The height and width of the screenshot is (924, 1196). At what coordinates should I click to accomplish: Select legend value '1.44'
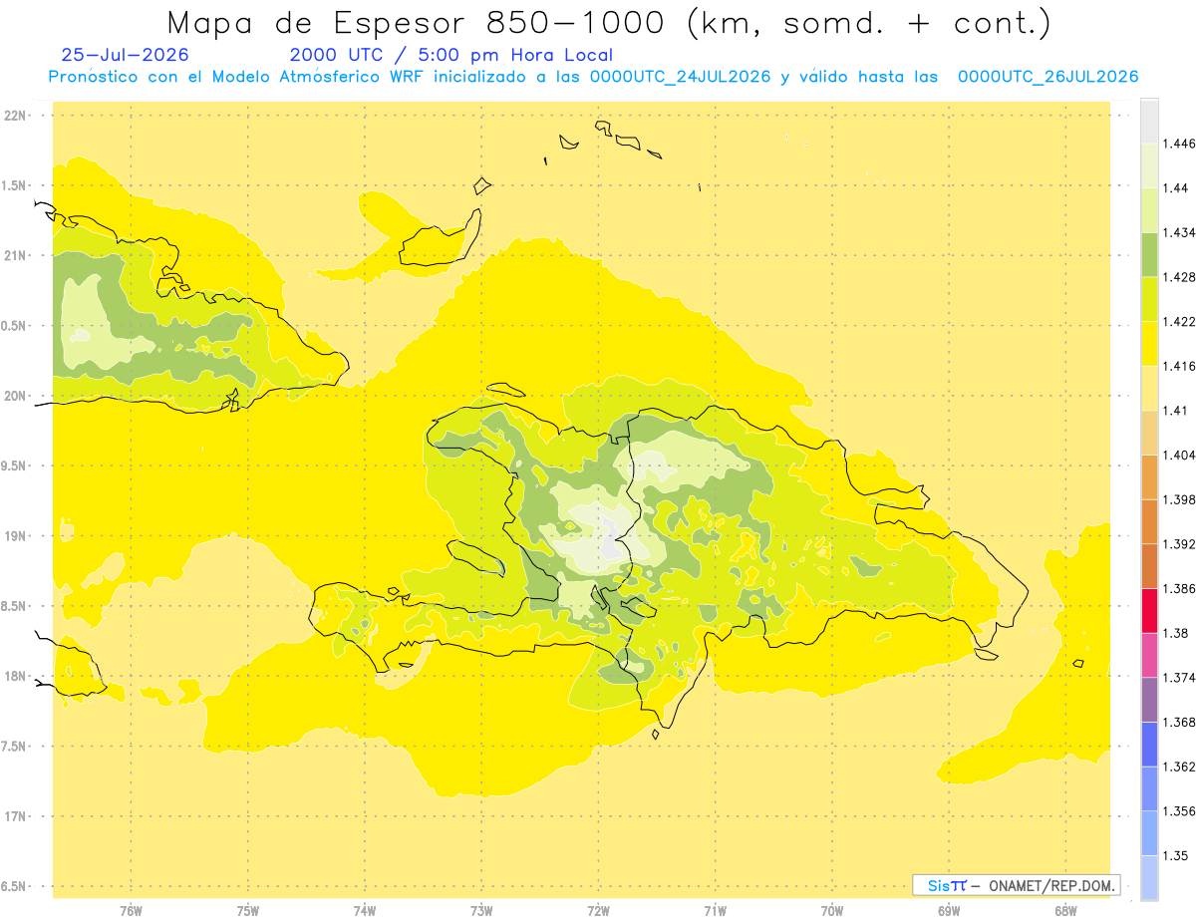pos(1177,187)
